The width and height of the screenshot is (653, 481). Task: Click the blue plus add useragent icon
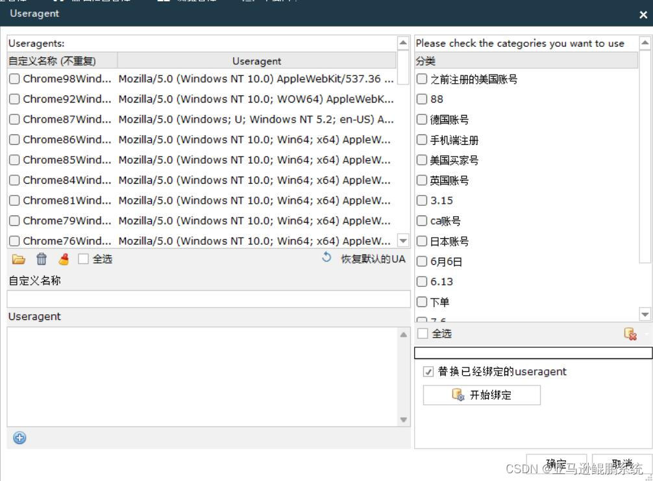click(x=19, y=438)
